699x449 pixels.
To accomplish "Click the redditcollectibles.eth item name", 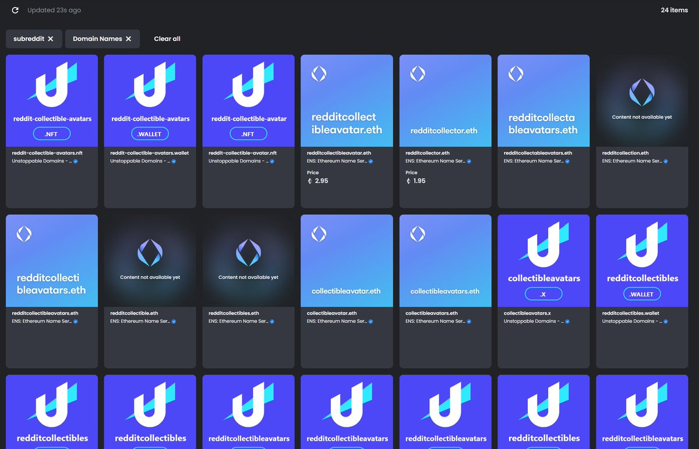I will (x=234, y=313).
